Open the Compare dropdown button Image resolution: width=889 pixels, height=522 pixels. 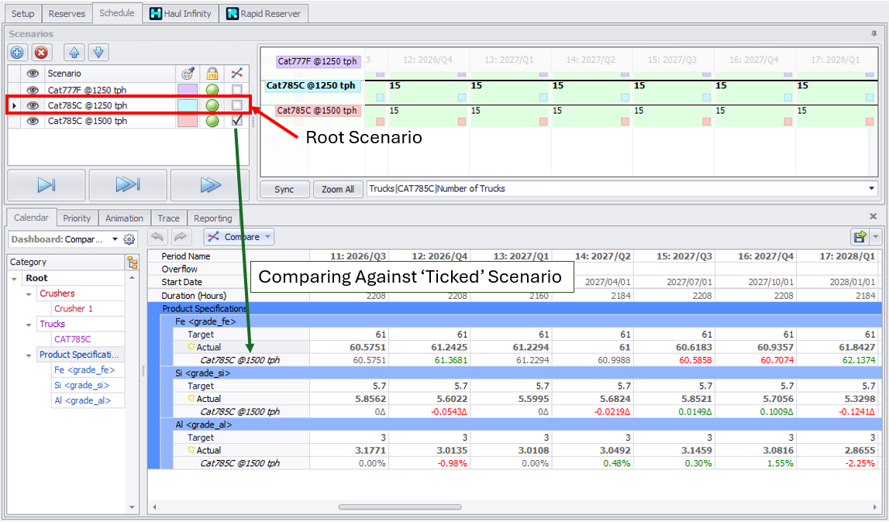coord(239,237)
